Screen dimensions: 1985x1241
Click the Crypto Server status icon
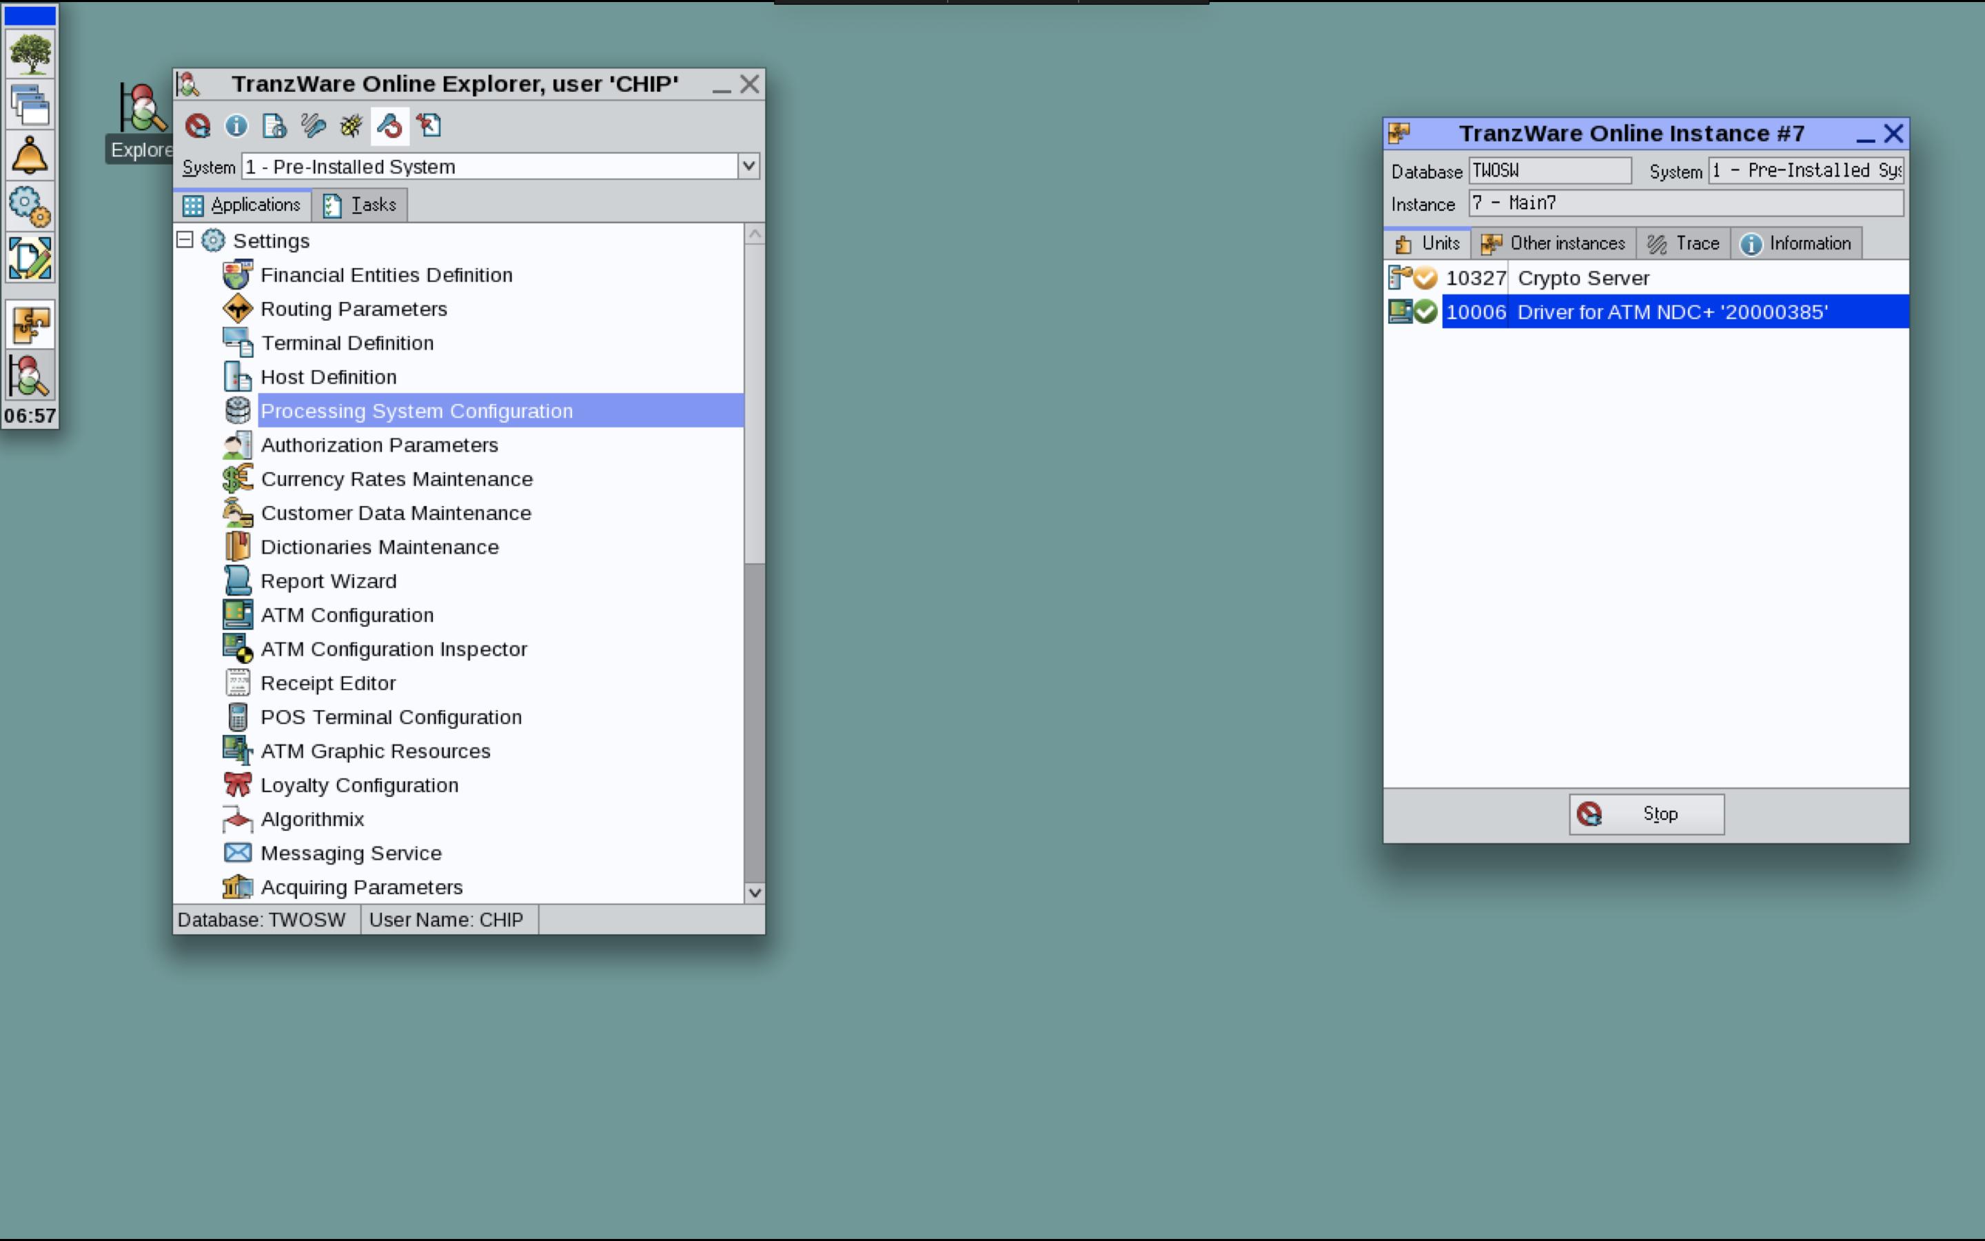click(1425, 279)
